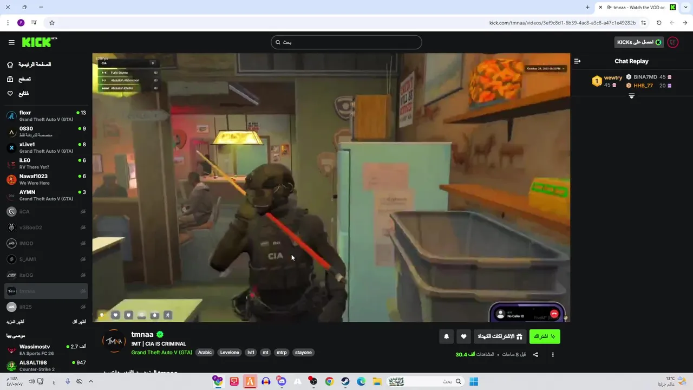This screenshot has width=693, height=390.
Task: Open Steam from the taskbar
Action: (345, 381)
